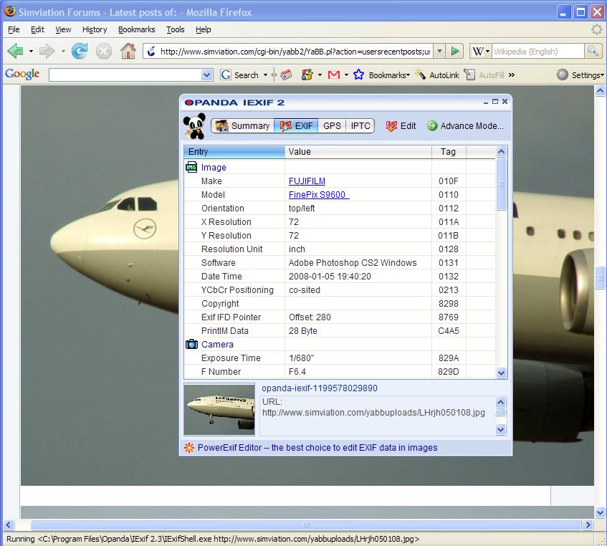Screen dimensions: 607x546
Task: Switch to the Summary view
Action: click(242, 125)
